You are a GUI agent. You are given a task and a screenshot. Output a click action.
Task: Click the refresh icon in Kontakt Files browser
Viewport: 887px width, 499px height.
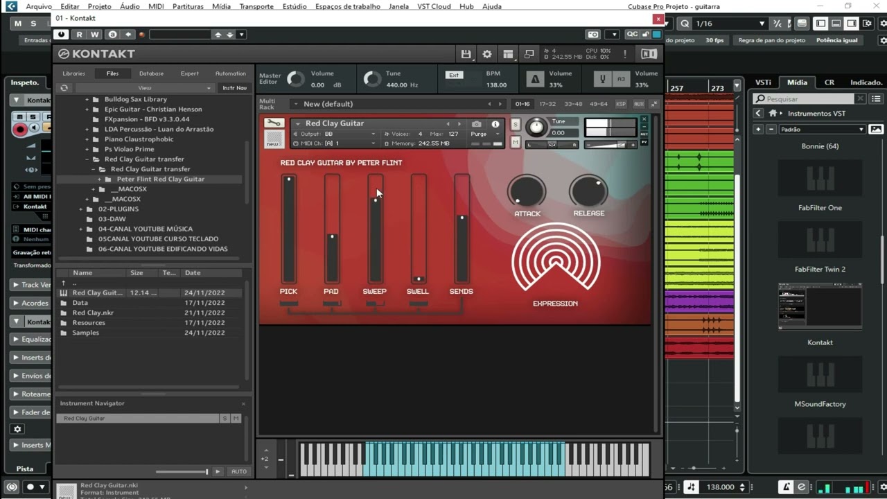64,88
